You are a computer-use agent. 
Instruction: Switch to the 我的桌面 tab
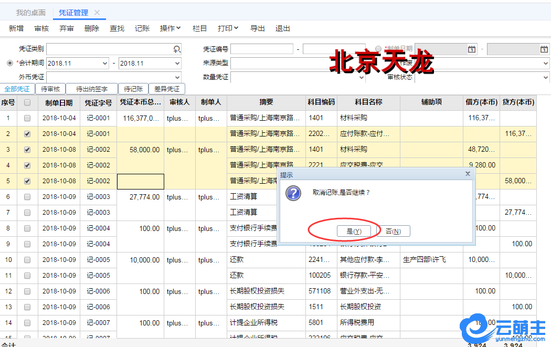tap(30, 13)
